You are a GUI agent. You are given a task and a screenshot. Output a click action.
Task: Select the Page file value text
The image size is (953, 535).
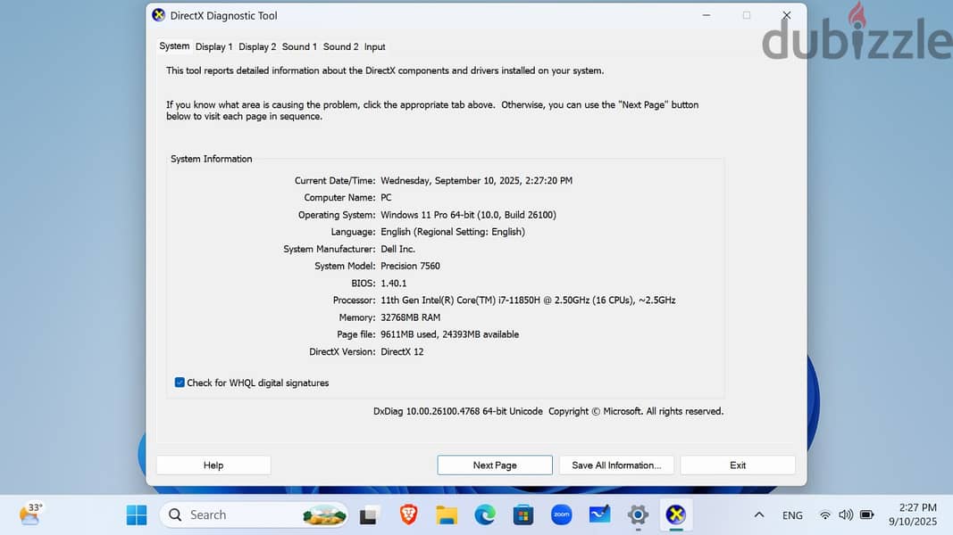(450, 335)
